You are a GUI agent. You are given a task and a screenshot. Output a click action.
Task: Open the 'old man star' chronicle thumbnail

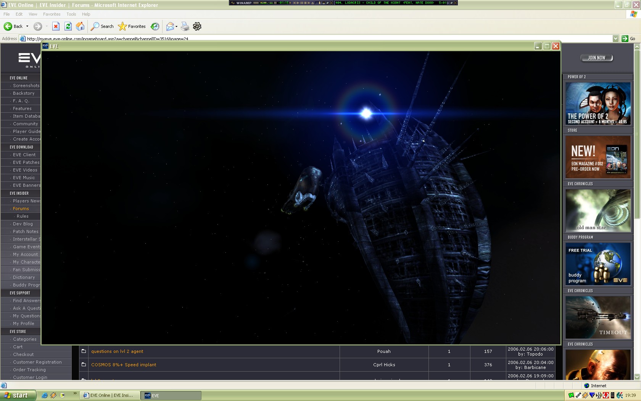coord(598,210)
